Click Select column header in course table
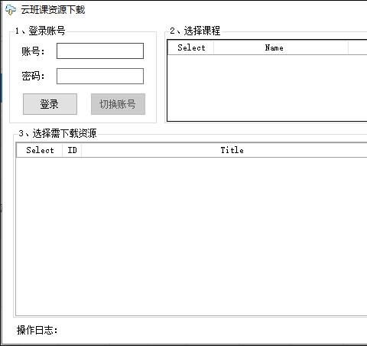Viewport: 367px width, 346px height. point(191,47)
